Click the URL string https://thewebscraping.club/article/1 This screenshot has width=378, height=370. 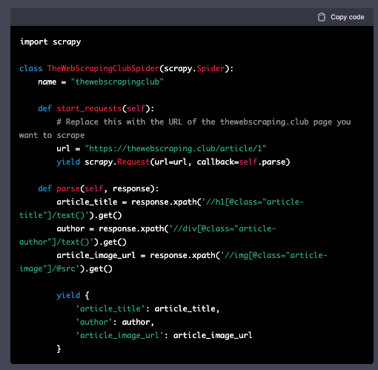176,148
